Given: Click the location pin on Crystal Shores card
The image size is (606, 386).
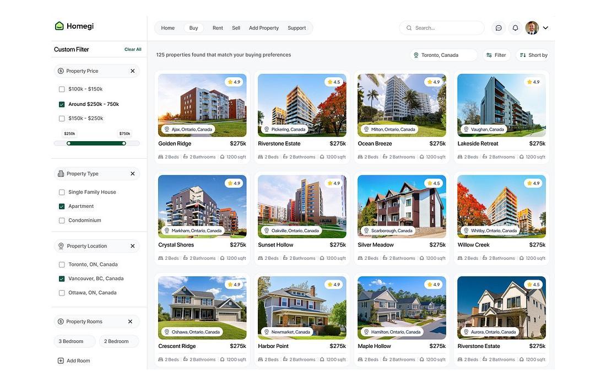Looking at the screenshot, I should point(167,230).
